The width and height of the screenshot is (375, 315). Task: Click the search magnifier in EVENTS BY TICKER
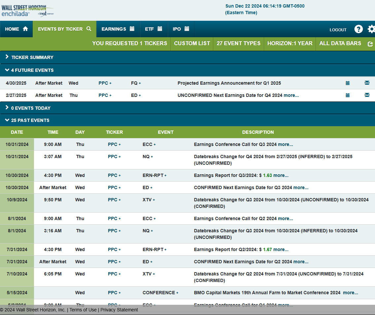tap(88, 29)
